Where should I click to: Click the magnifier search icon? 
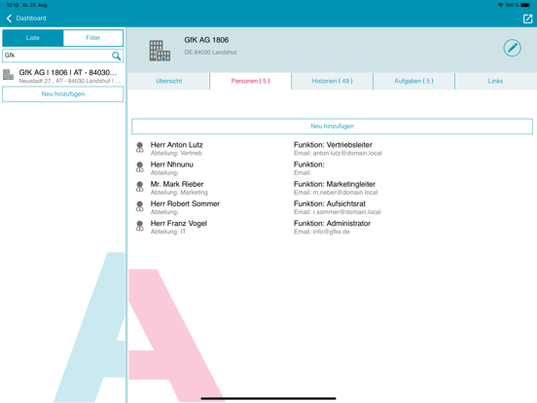click(116, 55)
